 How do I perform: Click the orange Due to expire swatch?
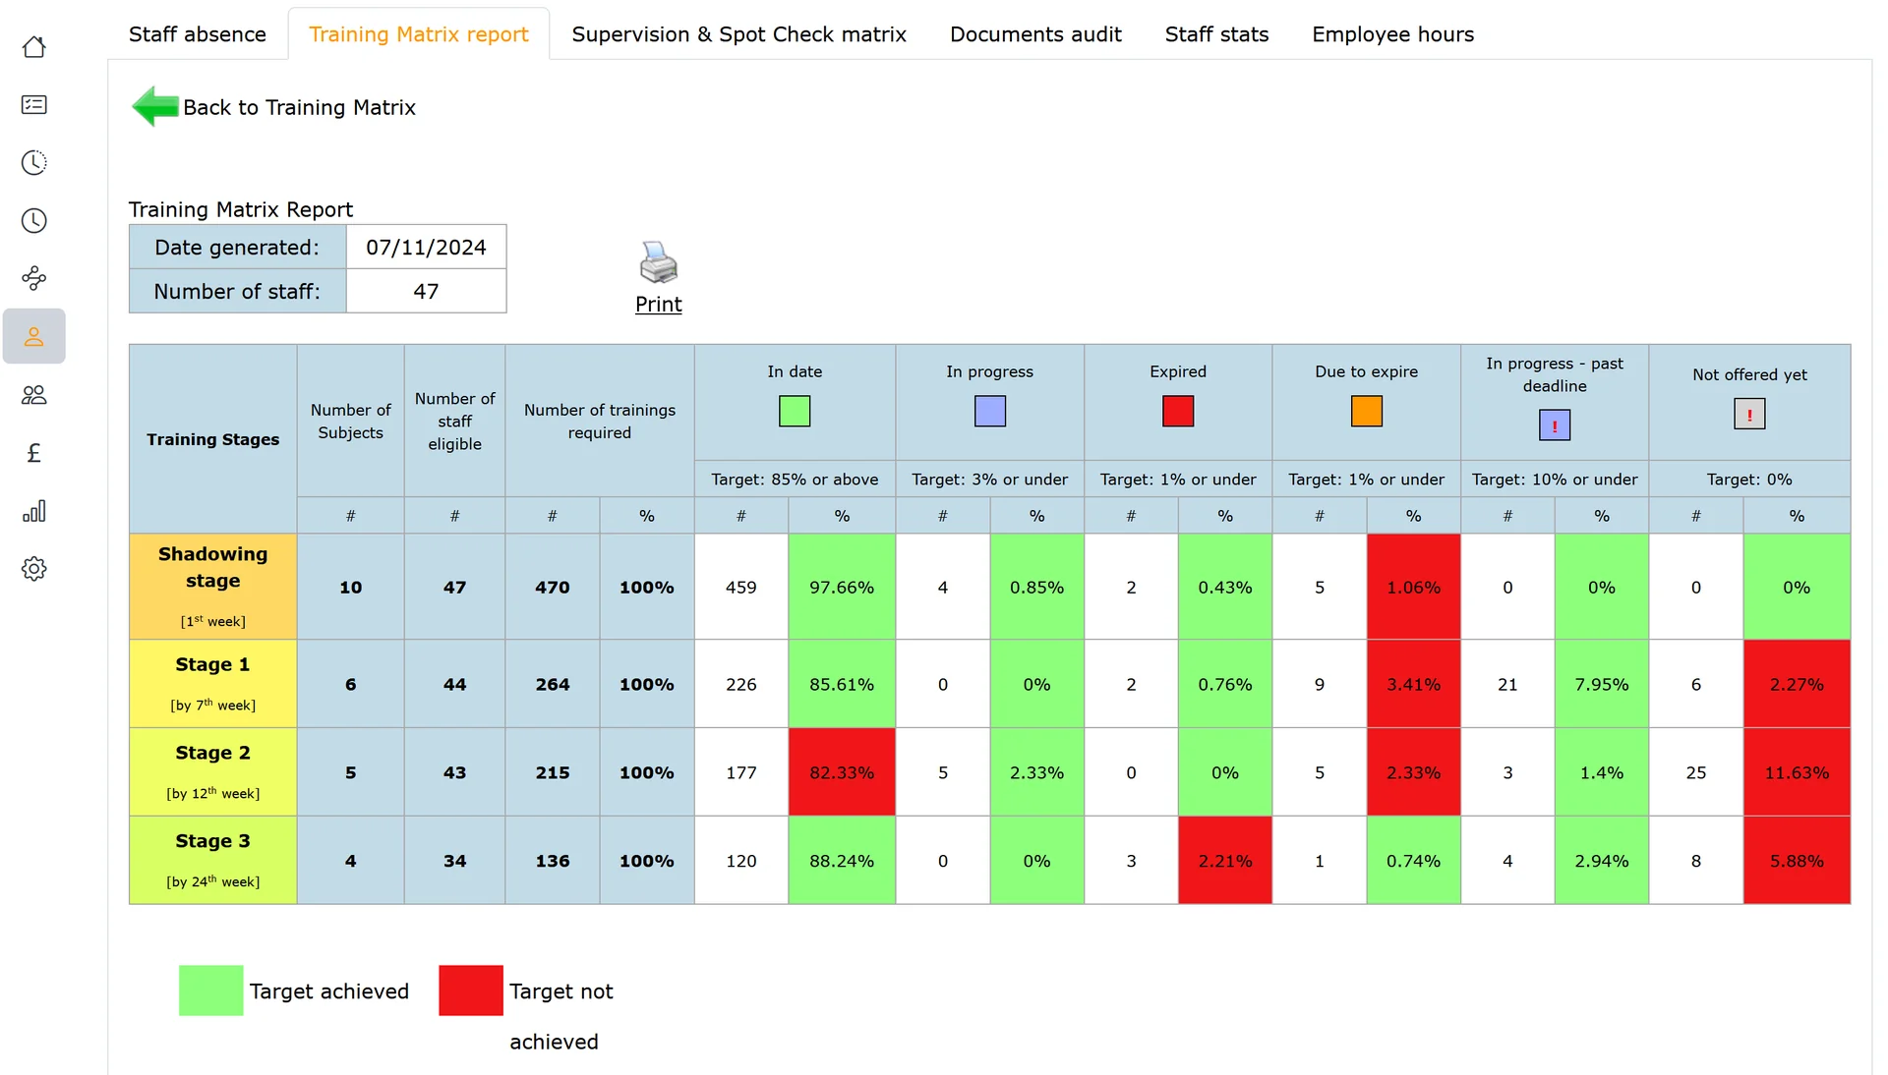[x=1366, y=411]
